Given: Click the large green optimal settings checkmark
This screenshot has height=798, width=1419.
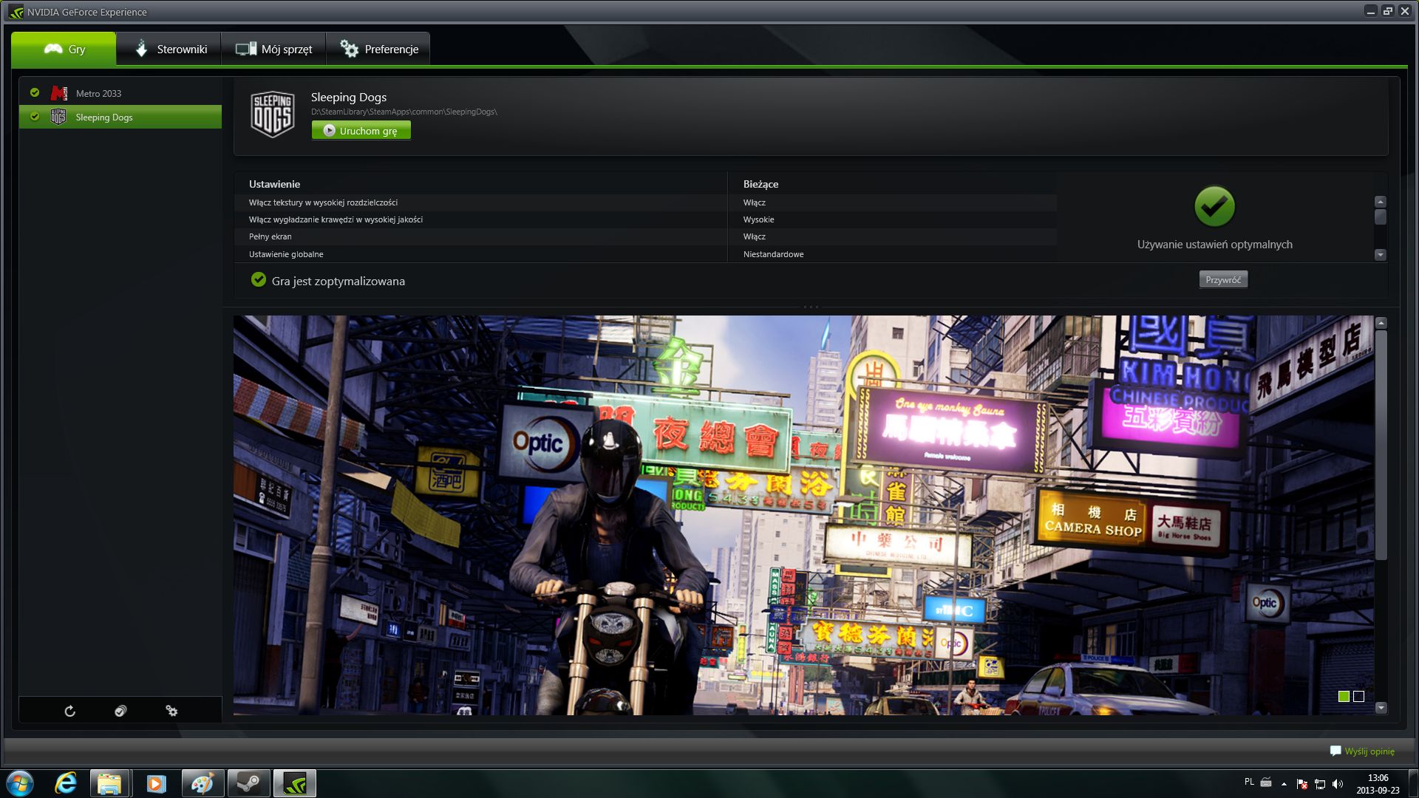Looking at the screenshot, I should 1214,207.
